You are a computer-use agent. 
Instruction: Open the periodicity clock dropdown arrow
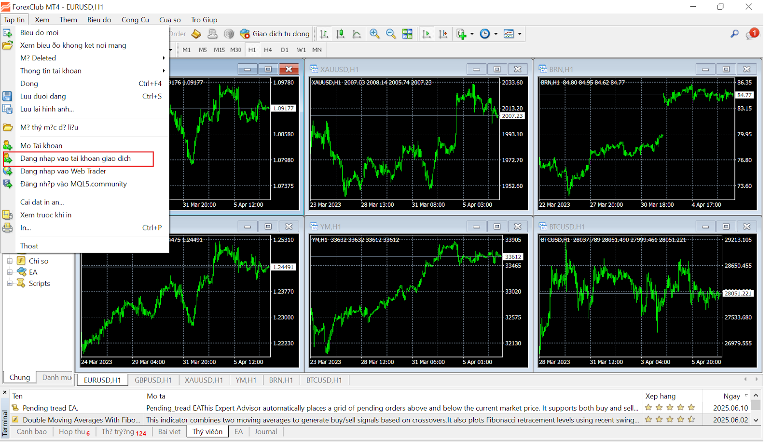(496, 34)
